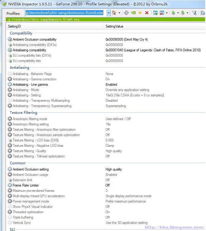Select Antialiasing - Gamma correction row
Image resolution: width=206 pixels, height=231 pixels.
[x=106, y=79]
